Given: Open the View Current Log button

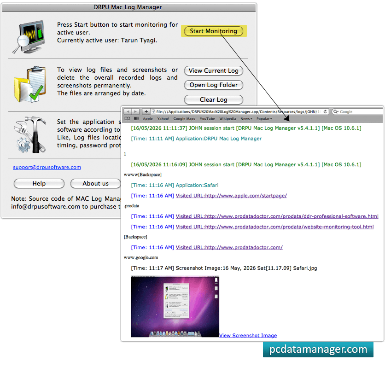Looking at the screenshot, I should (213, 71).
